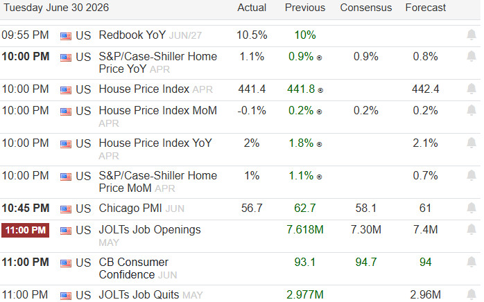Click bell for S&P/Case-Shiller Home Price YoY
The height and width of the screenshot is (302, 484).
[472, 56]
